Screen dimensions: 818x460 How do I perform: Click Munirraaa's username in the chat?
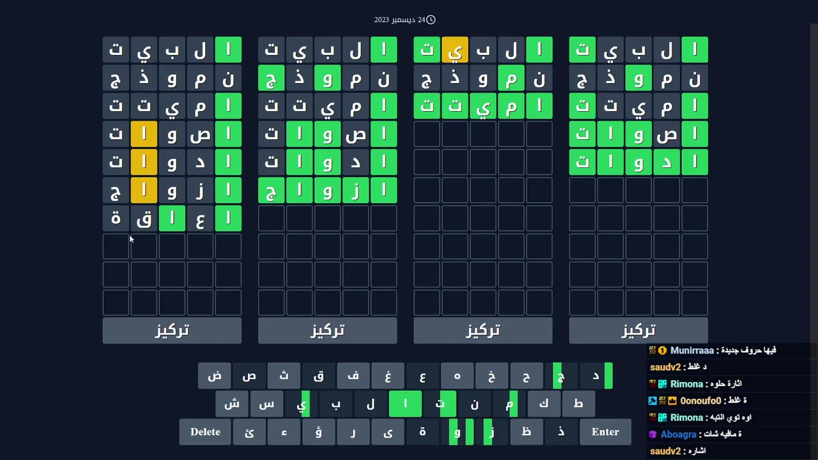tap(691, 351)
